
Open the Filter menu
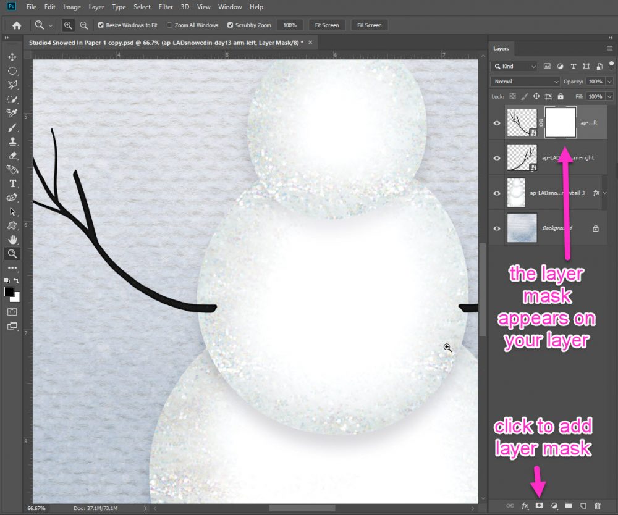coord(165,7)
